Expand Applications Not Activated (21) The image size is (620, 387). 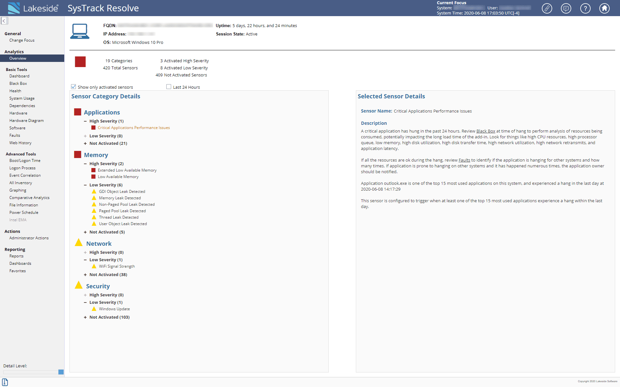point(85,144)
